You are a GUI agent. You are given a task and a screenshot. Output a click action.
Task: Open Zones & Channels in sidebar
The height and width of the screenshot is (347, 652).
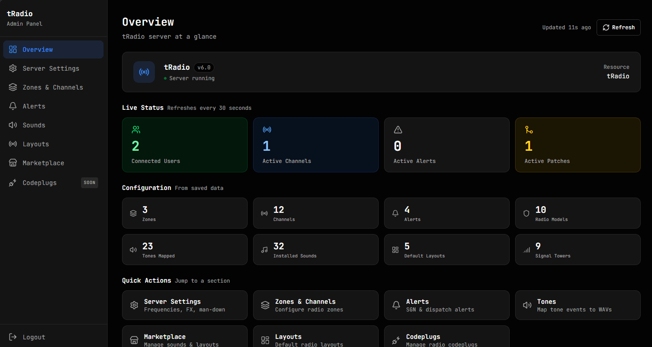coord(54,87)
